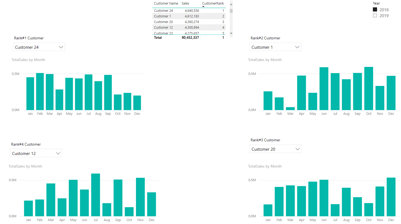The image size is (401, 224).
Task: Select the Jul bar in the Rank#3 Customer chart
Action: tap(335, 210)
